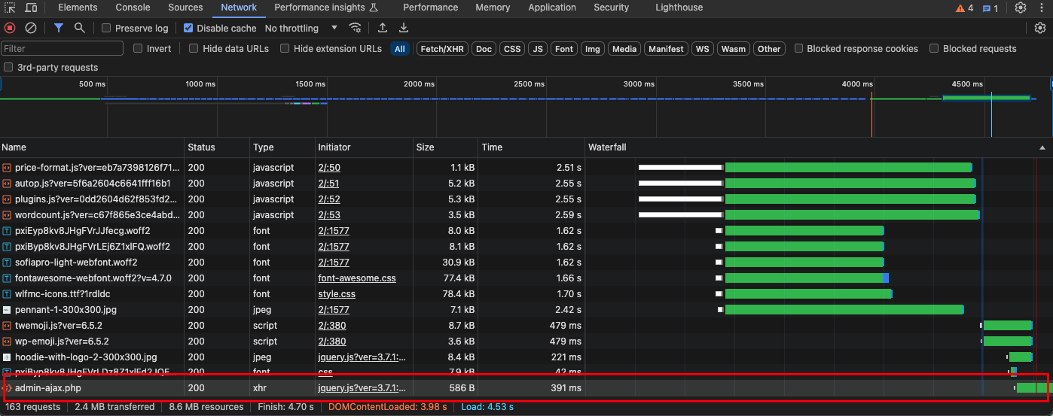This screenshot has width=1053, height=416.
Task: Toggle the device toolbar icon
Action: click(31, 8)
